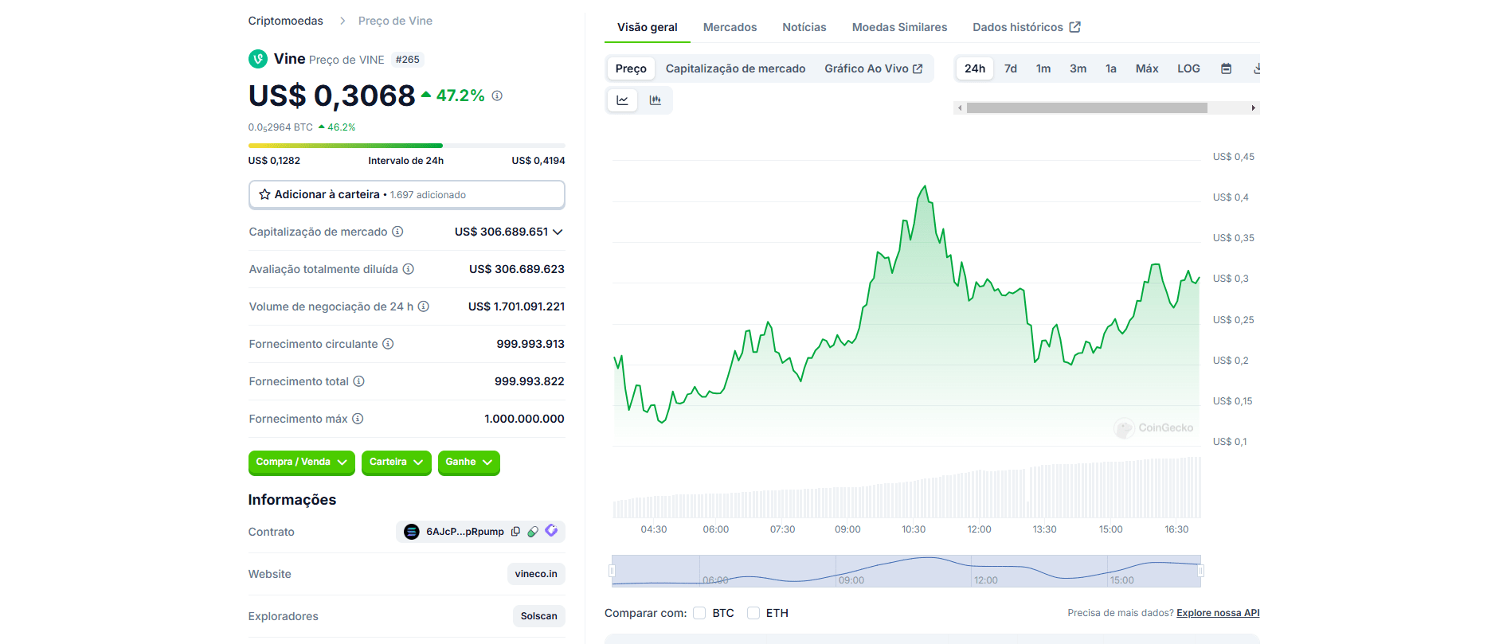Click the 'US$ 0,1282' 24h low value

coord(274,161)
